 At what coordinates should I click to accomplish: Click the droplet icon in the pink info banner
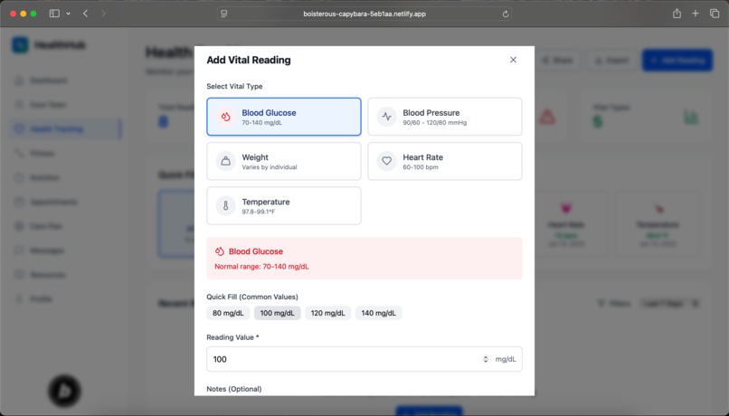[220, 251]
